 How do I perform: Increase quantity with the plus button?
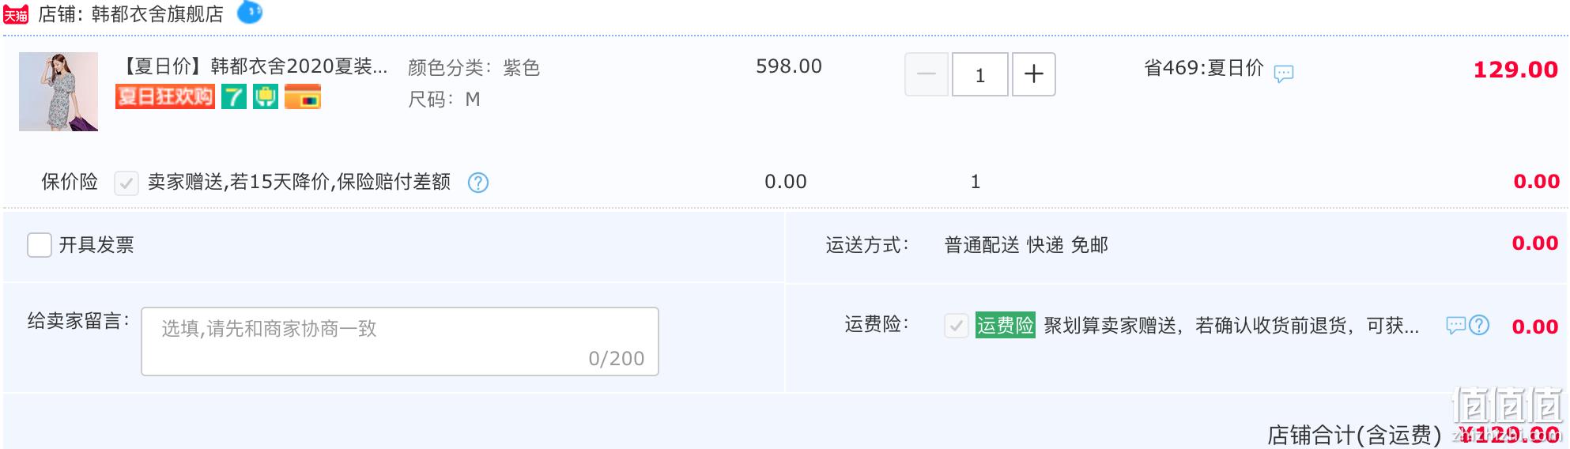click(1034, 74)
